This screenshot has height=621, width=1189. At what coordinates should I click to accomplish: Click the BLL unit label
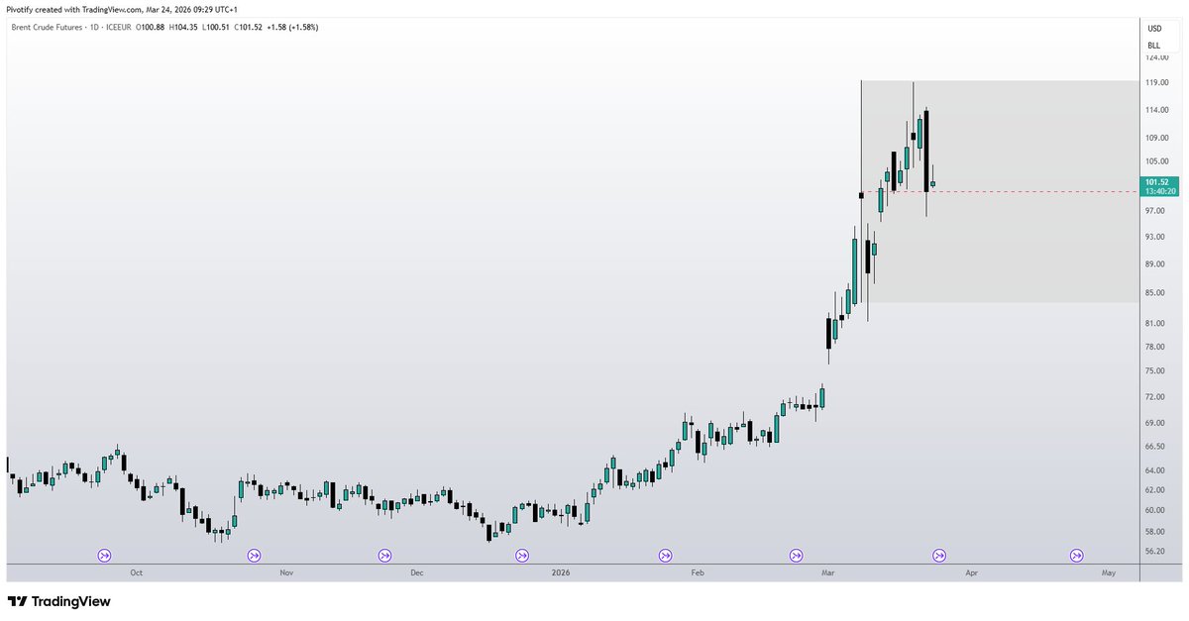click(1154, 46)
